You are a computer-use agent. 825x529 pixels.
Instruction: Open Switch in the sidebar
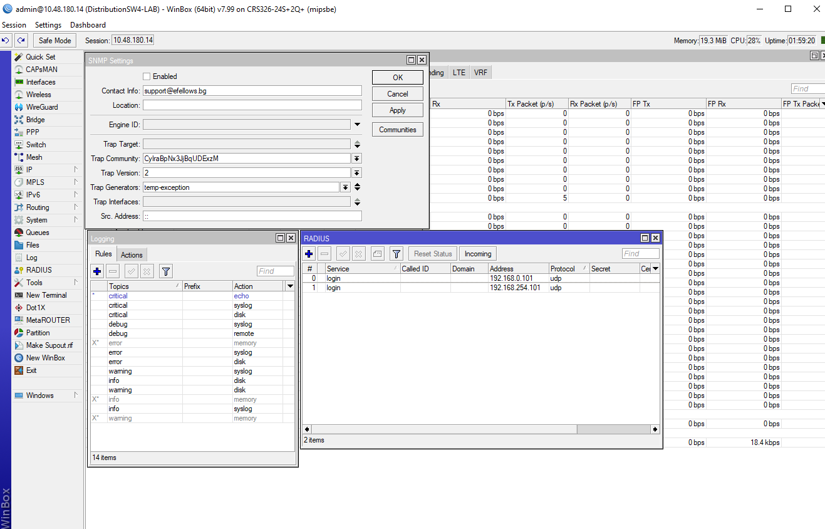tap(36, 145)
